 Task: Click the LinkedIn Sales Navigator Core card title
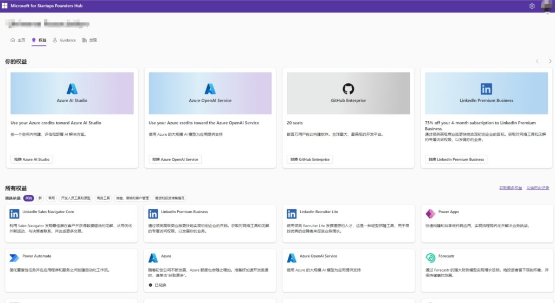pos(48,212)
